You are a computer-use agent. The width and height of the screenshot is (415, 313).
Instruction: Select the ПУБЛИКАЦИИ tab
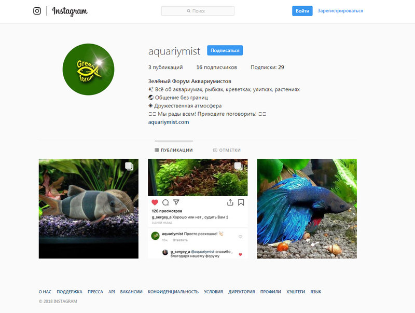[x=174, y=150]
